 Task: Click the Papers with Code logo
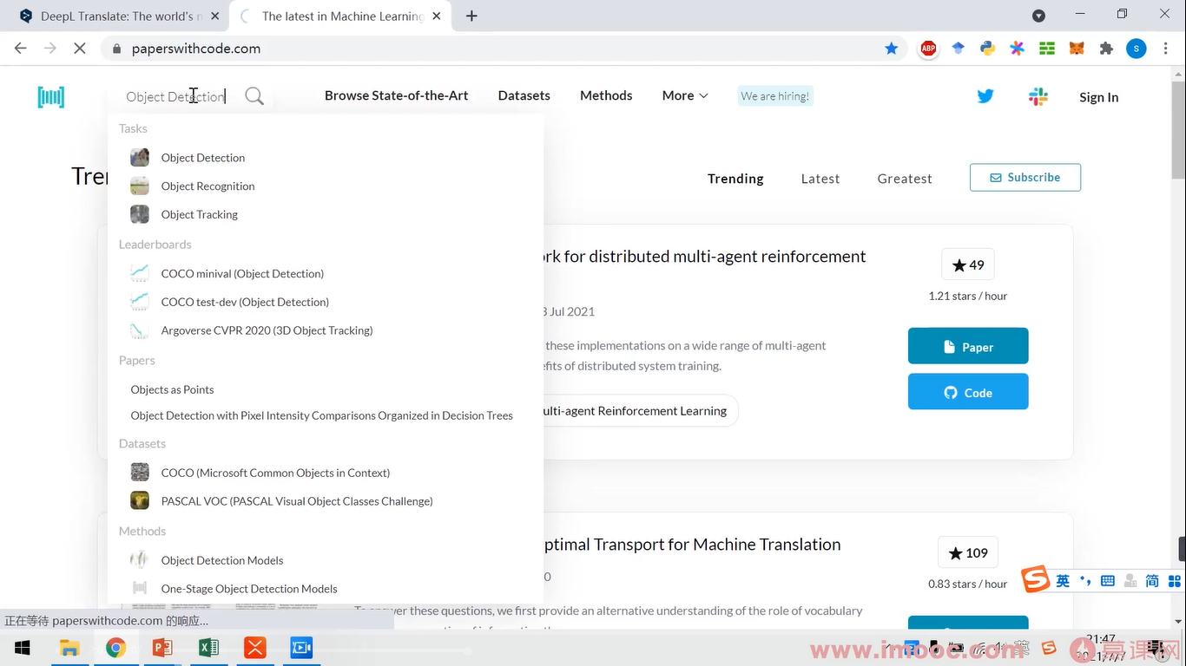[x=51, y=97]
